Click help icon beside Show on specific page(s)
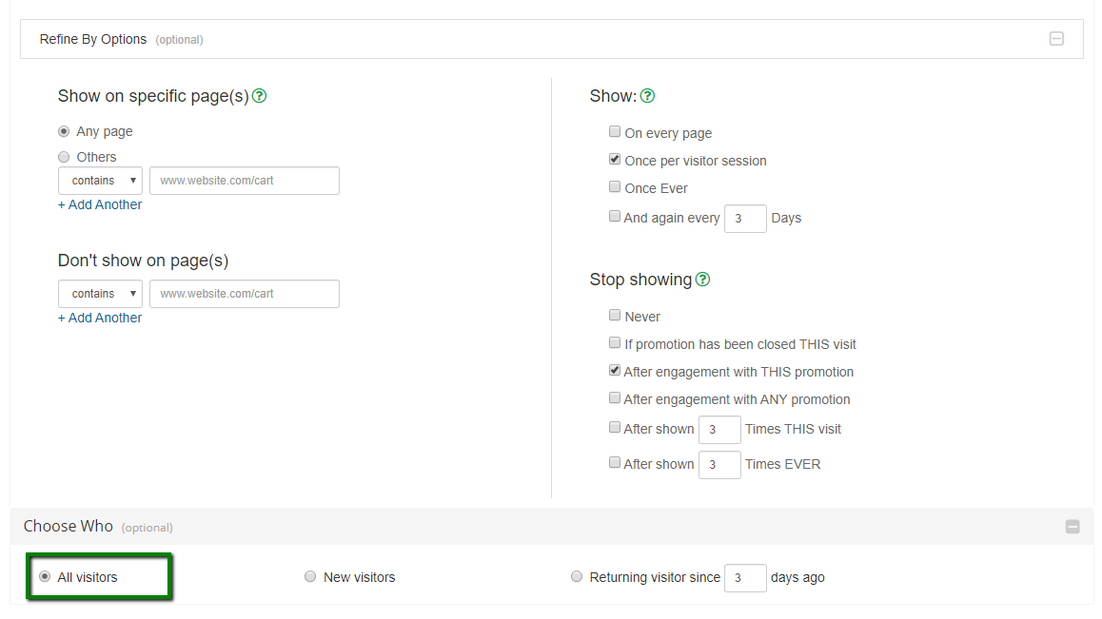 [x=259, y=96]
